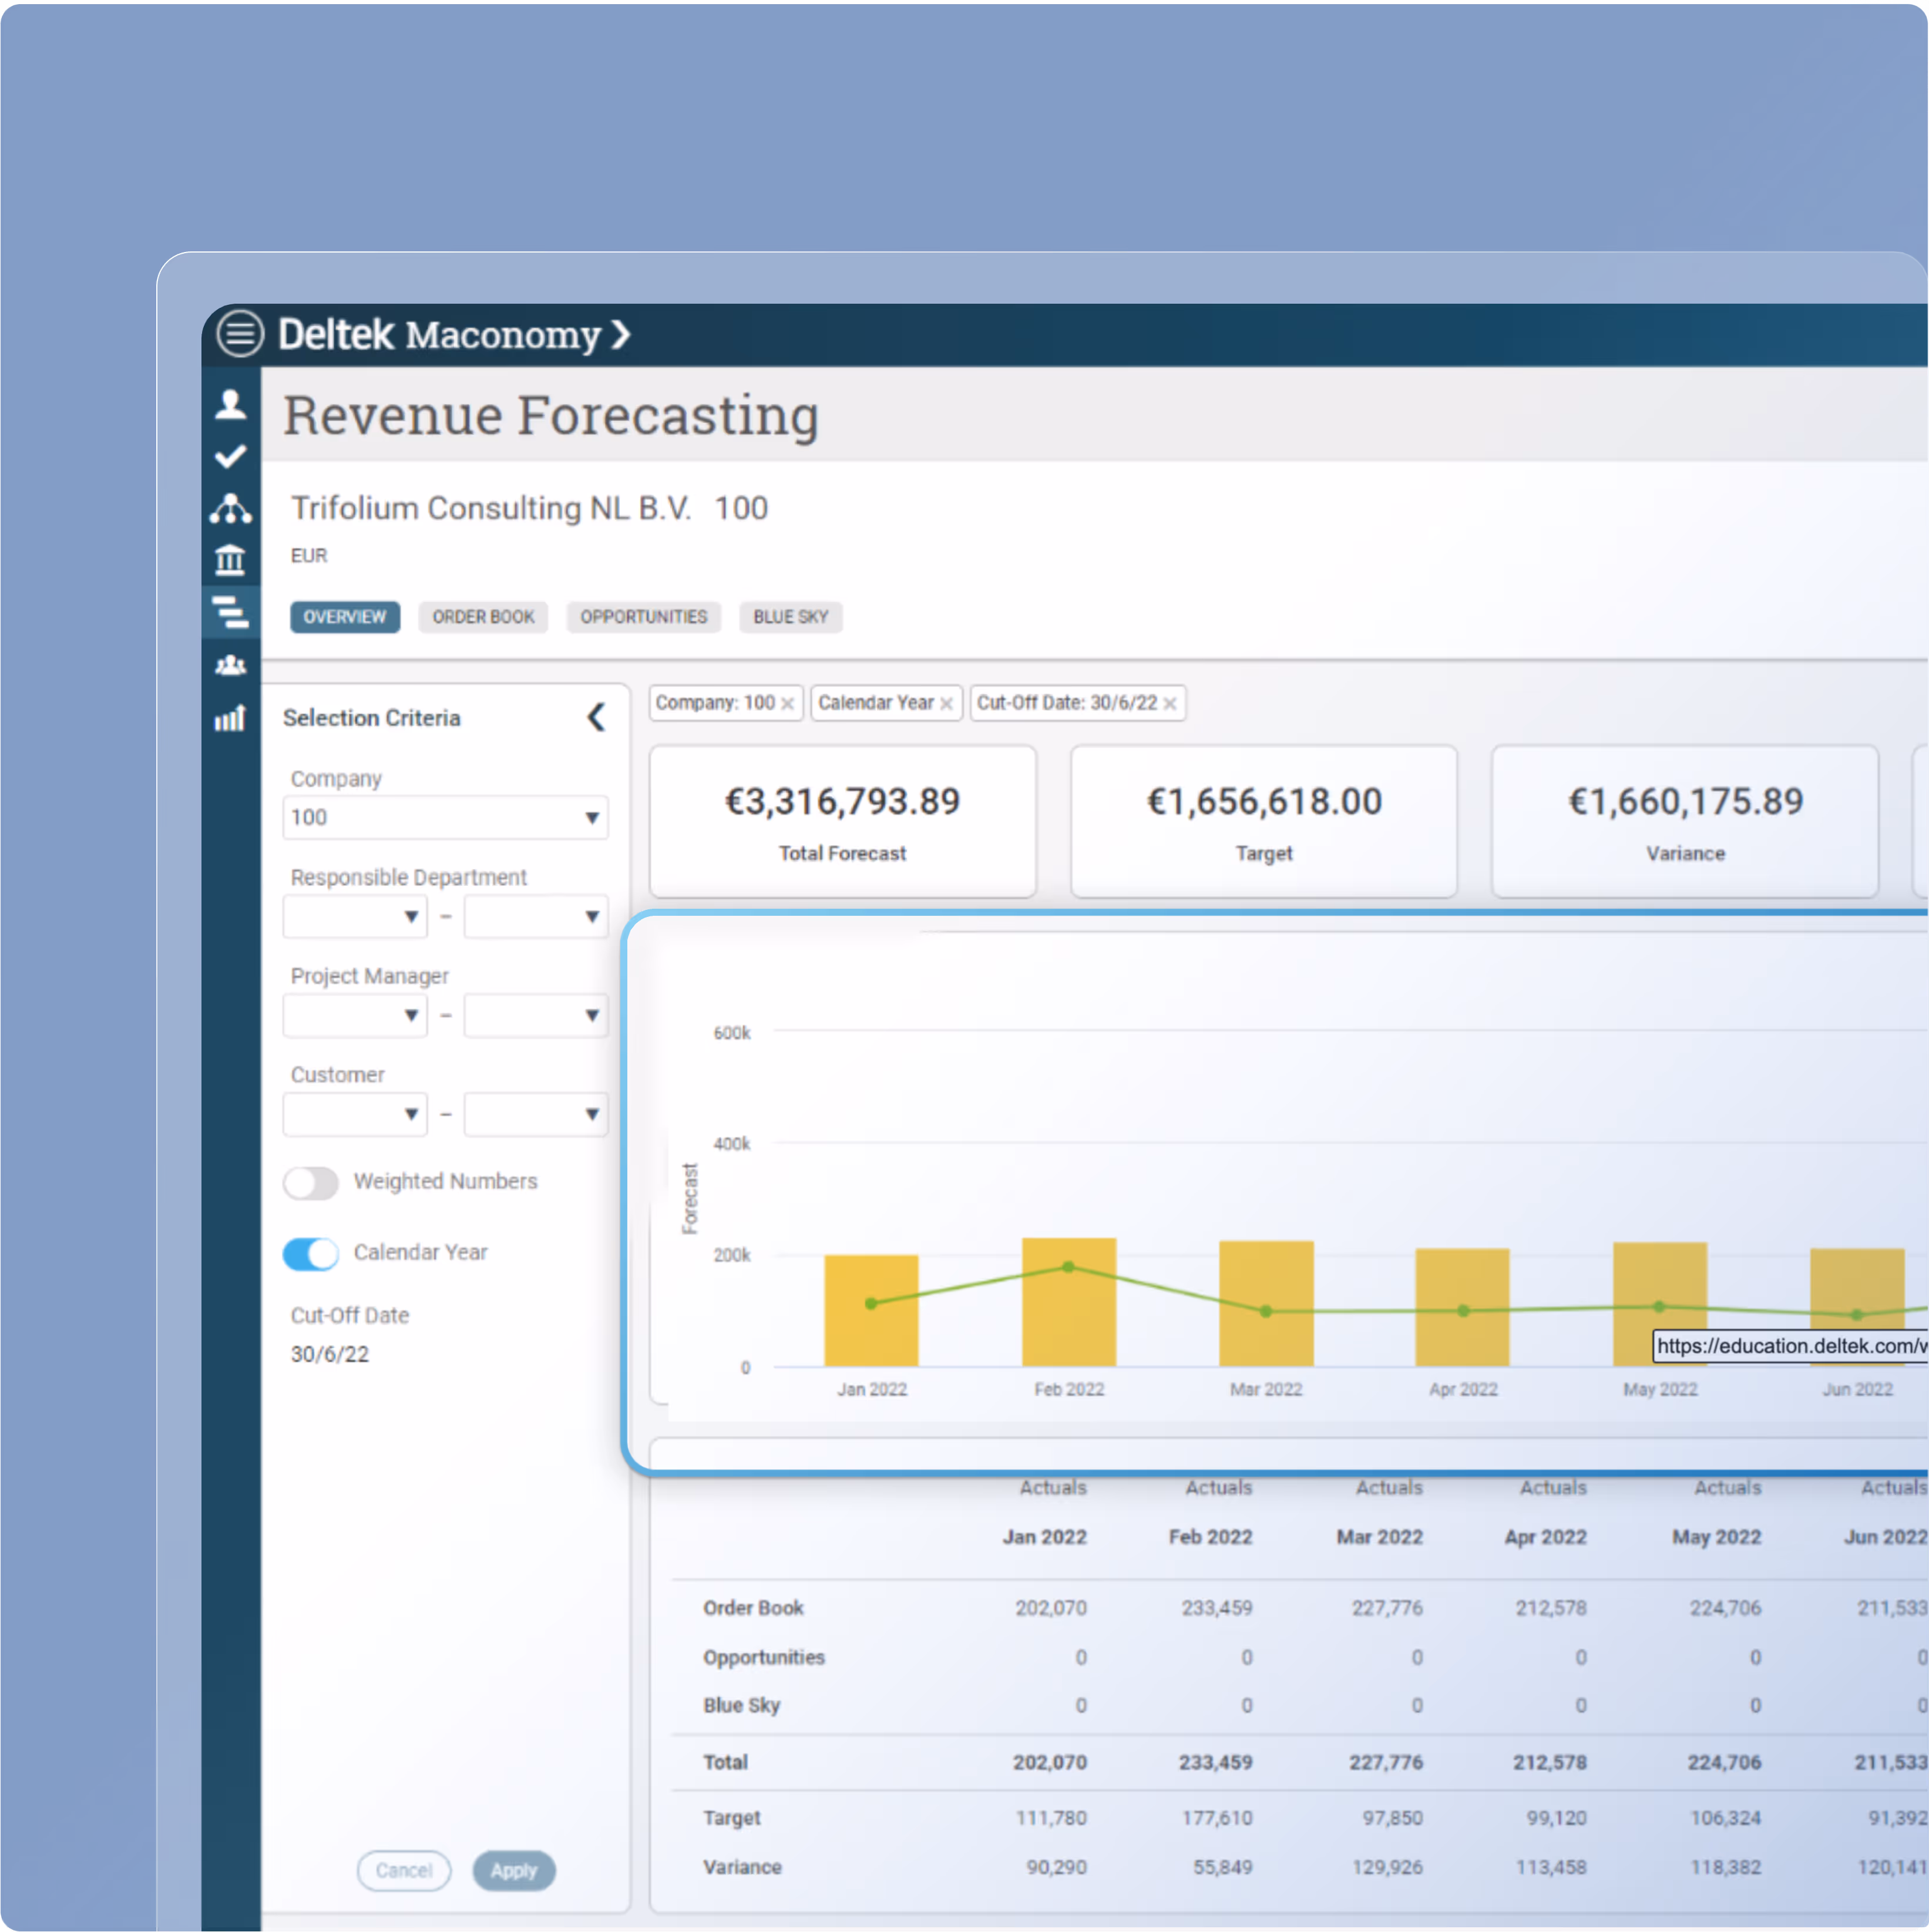Open the people group sidebar icon
Screen dimensions: 1929x1932
coord(230,665)
